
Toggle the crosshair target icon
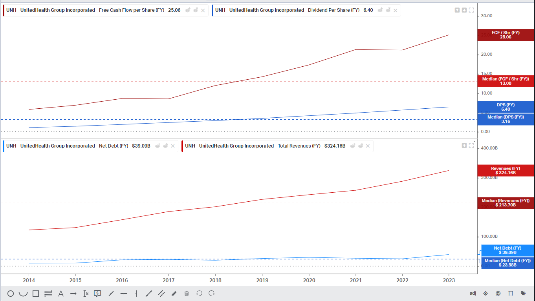486,294
